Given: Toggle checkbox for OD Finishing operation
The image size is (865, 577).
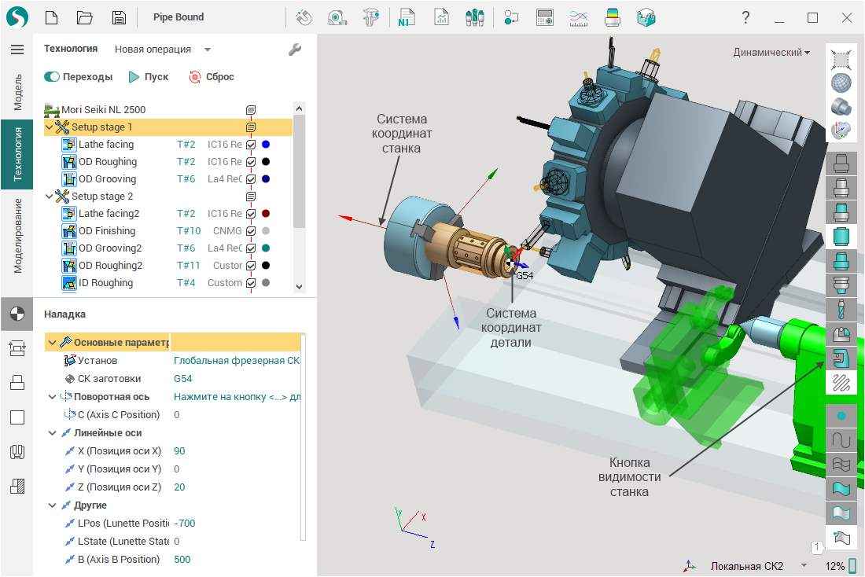Looking at the screenshot, I should point(251,231).
